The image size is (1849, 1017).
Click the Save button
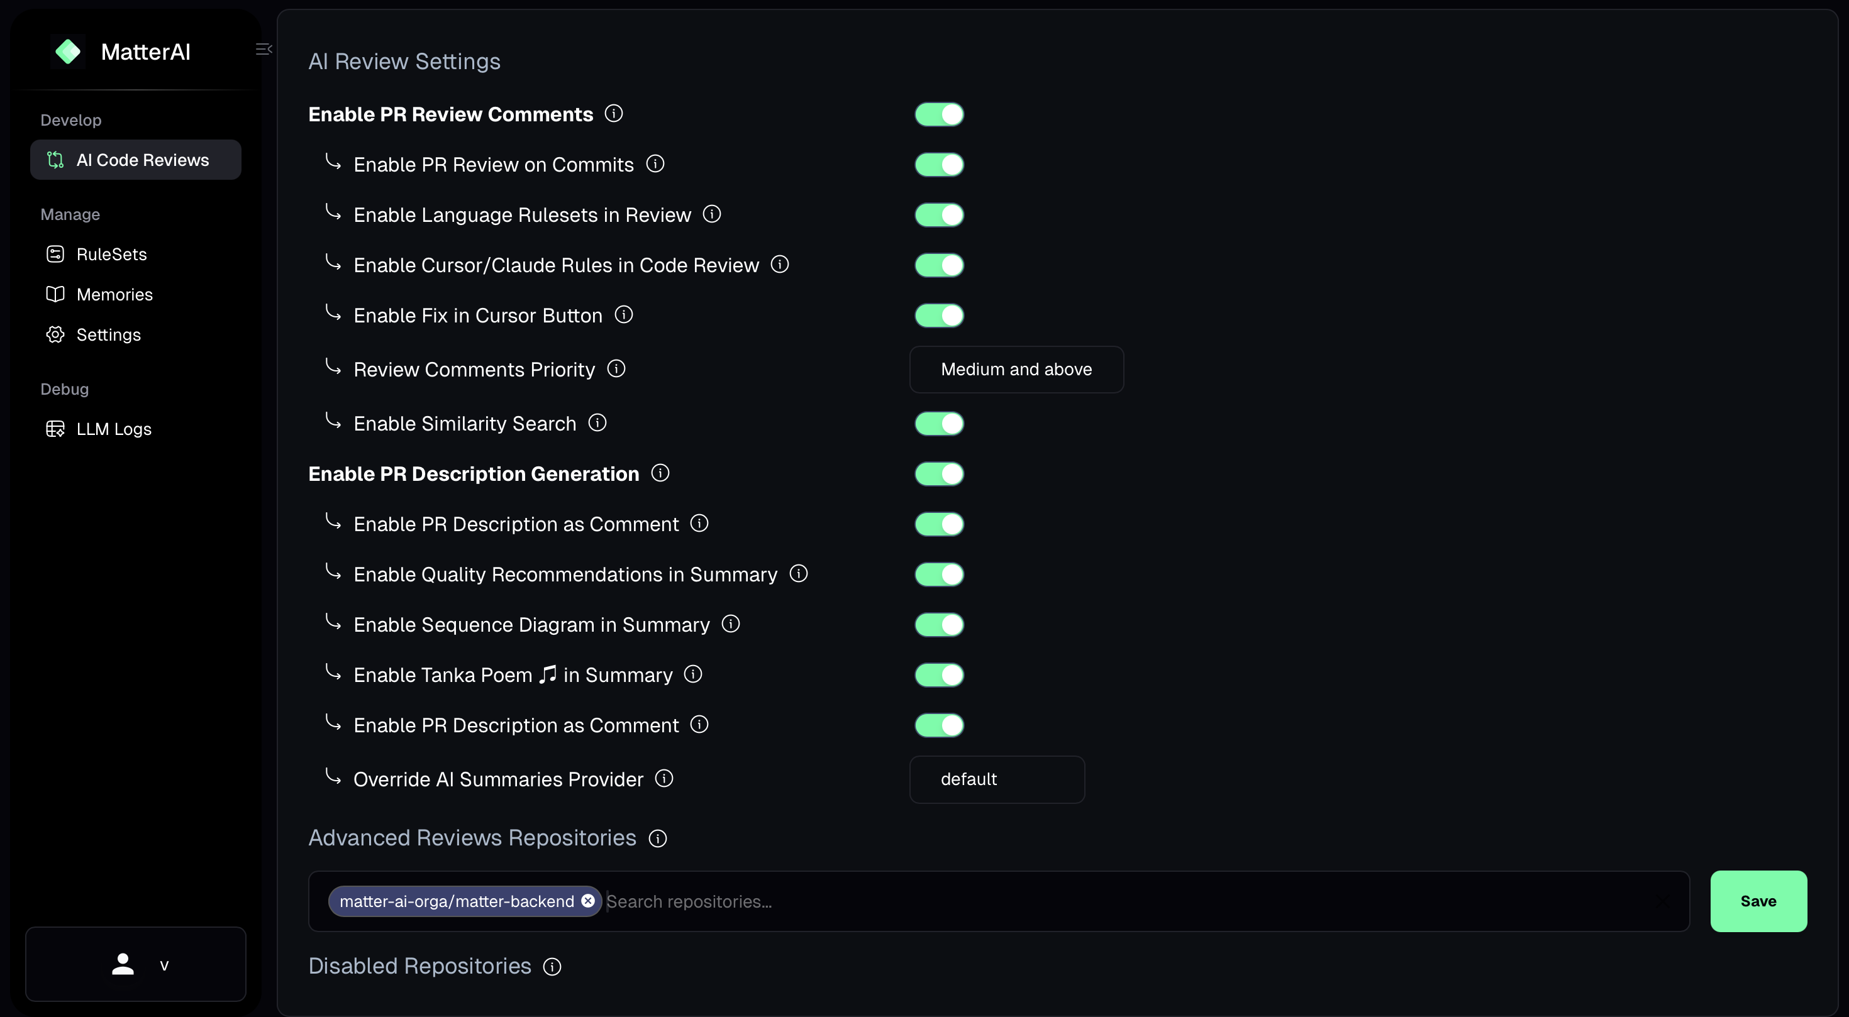tap(1758, 901)
